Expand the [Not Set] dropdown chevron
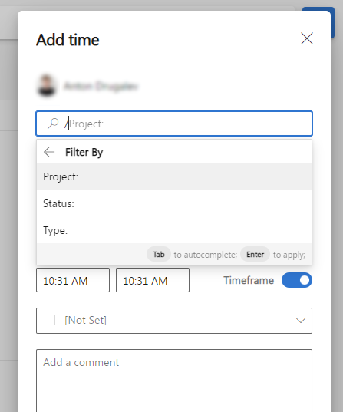Viewport: 343px width, 412px height. (301, 321)
